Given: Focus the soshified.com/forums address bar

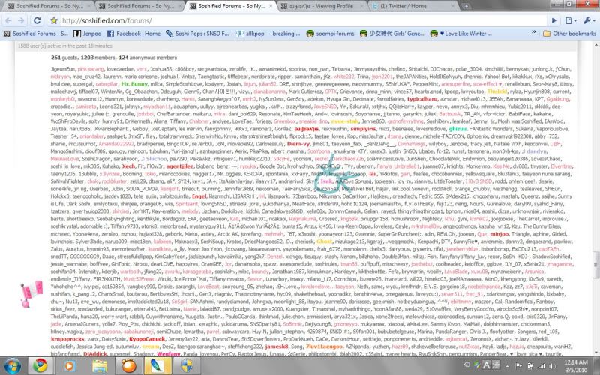Looking at the screenshot, I should click(x=302, y=20).
